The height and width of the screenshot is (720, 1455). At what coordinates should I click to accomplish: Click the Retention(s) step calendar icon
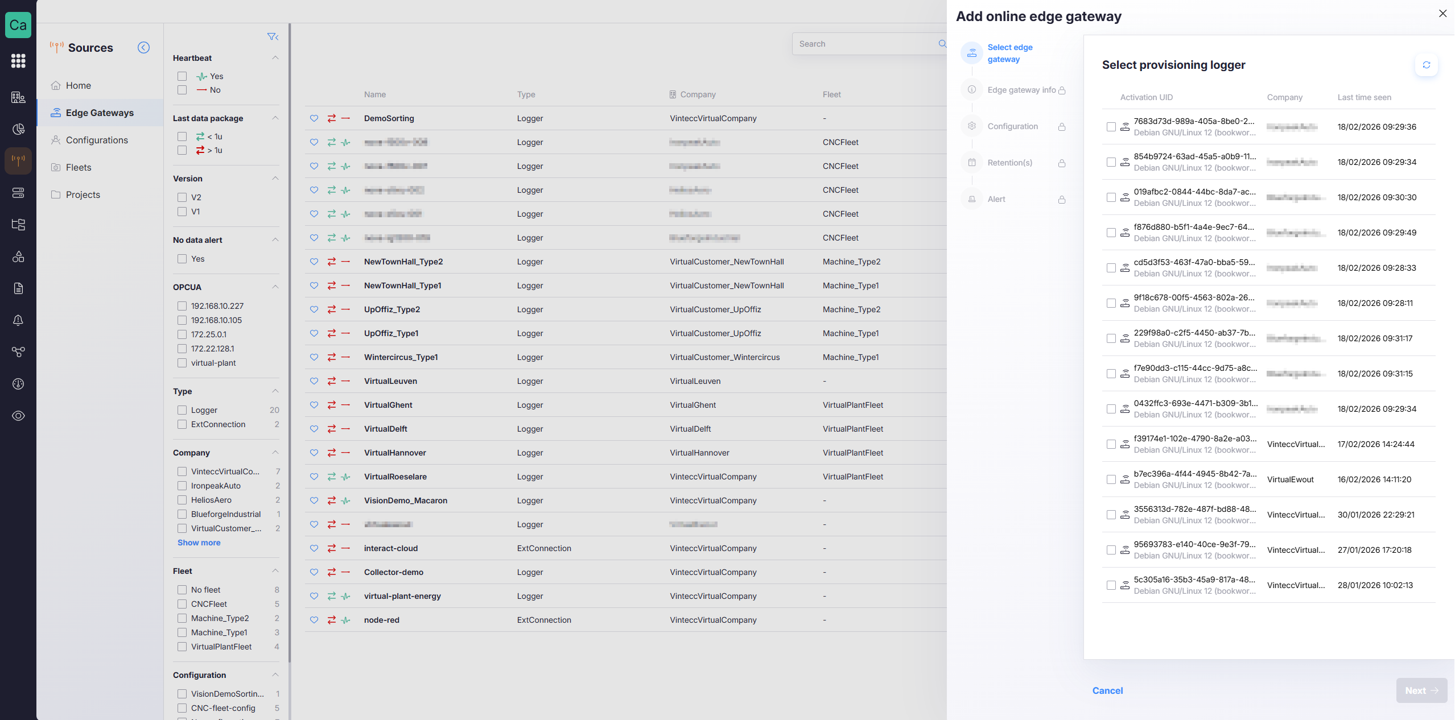972,163
